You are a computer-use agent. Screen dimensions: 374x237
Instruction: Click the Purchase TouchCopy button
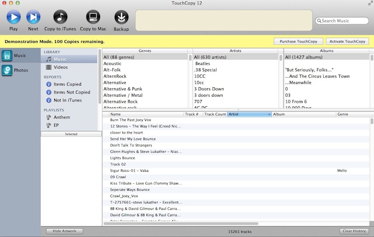tap(298, 42)
